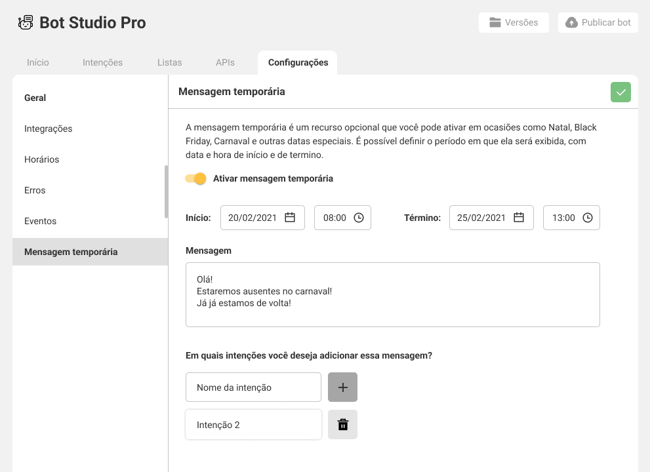Click the Intenção 2 field
Image resolution: width=650 pixels, height=472 pixels.
[x=253, y=424]
